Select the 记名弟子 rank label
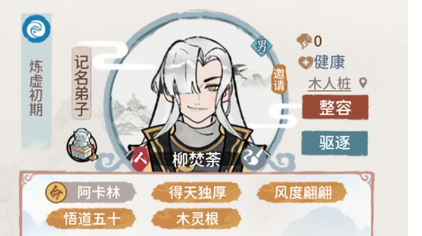The width and height of the screenshot is (422, 236). click(81, 84)
